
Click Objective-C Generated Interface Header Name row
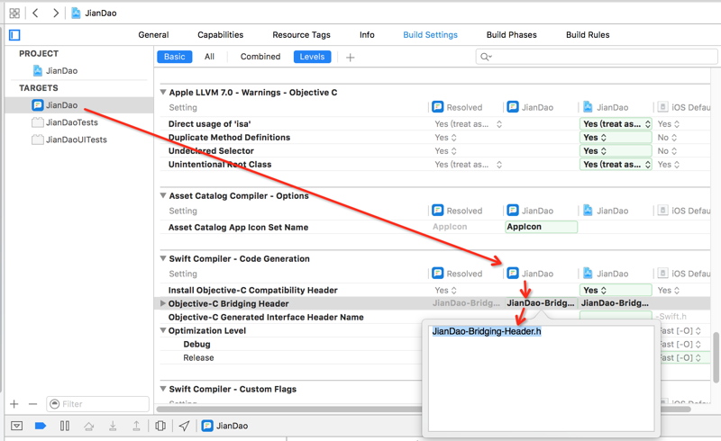pyautogui.click(x=266, y=317)
